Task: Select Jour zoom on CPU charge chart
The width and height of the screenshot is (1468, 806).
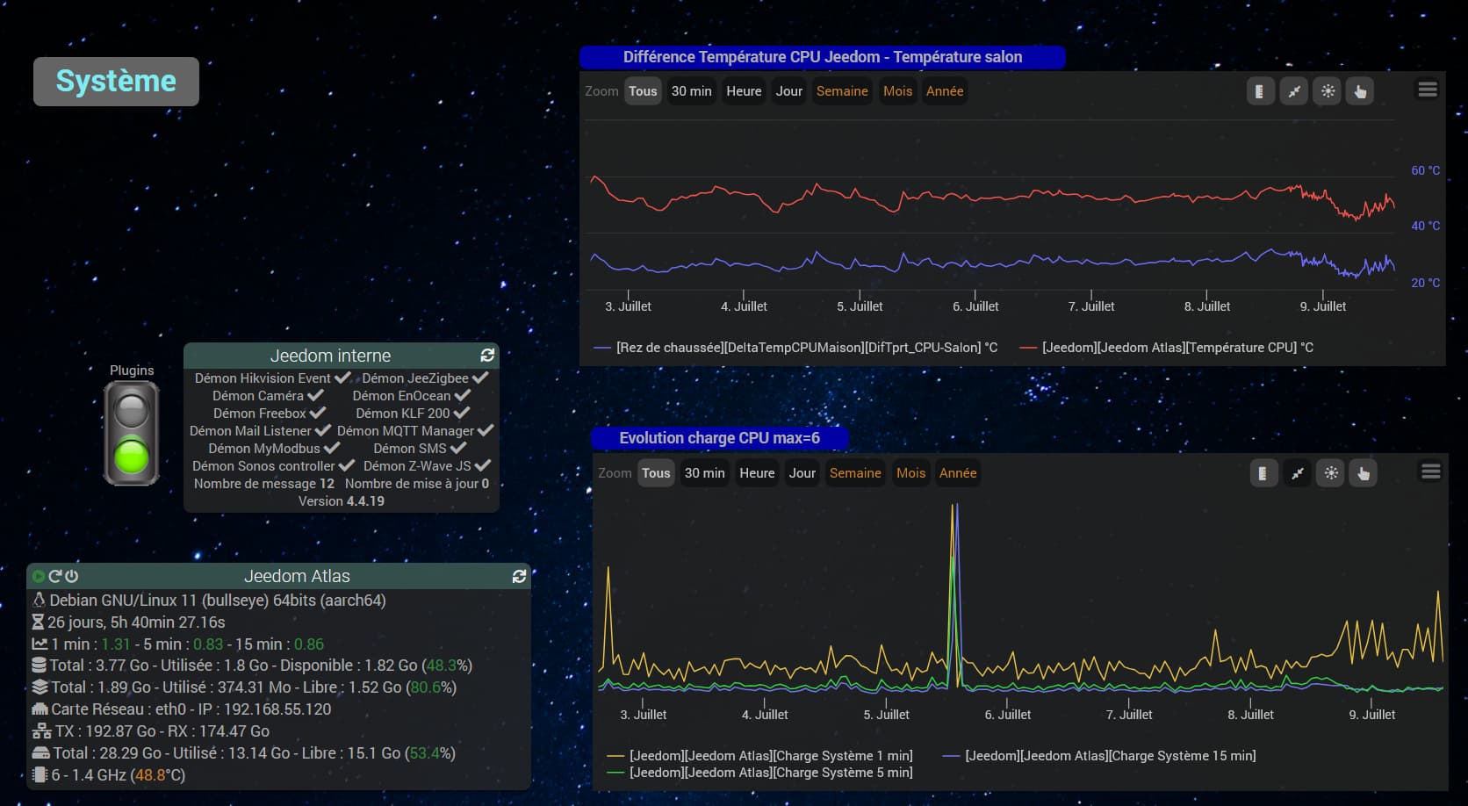Action: coord(802,473)
